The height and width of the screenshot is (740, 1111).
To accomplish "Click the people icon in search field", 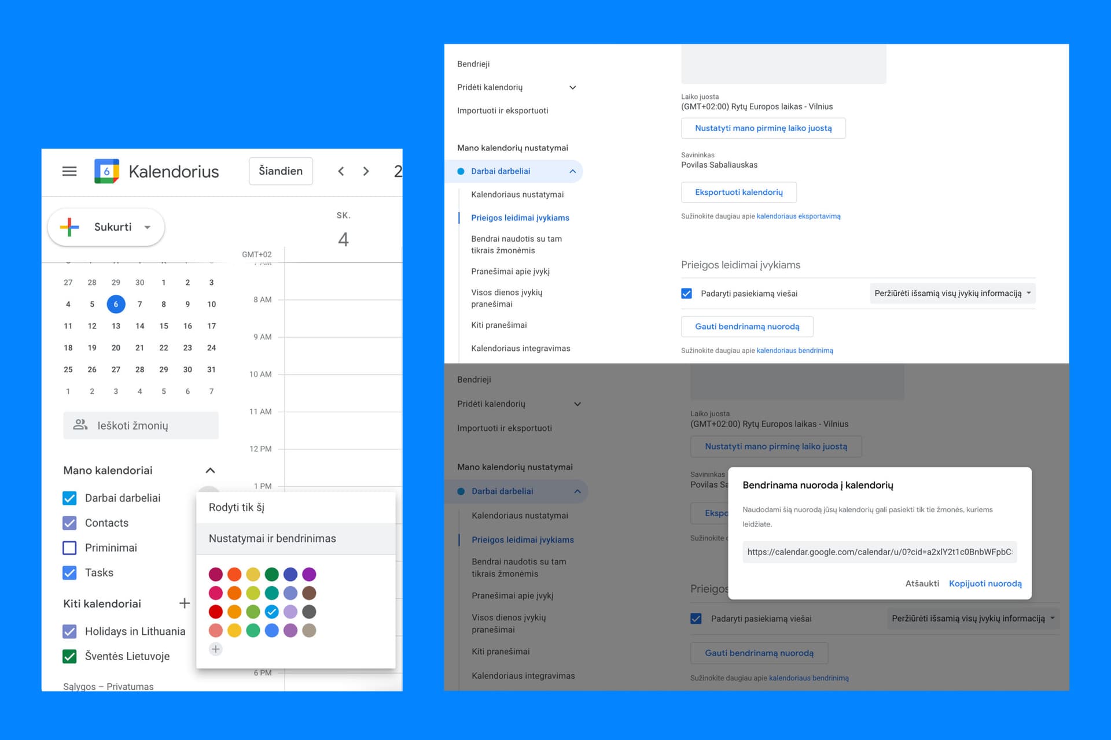I will click(80, 425).
